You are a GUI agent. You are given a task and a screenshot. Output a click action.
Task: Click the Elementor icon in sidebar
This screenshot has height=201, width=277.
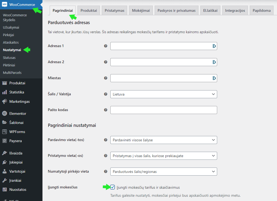5,113
